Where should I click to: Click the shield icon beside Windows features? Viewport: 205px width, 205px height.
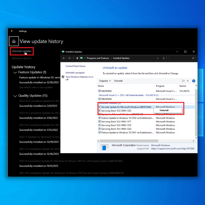[63, 77]
